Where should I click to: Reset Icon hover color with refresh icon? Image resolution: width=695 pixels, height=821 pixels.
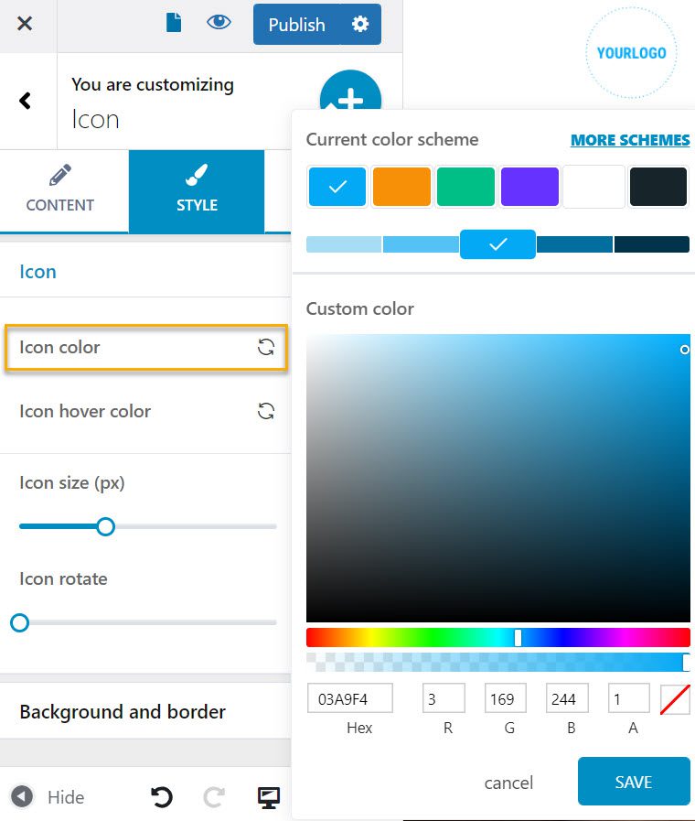[265, 411]
